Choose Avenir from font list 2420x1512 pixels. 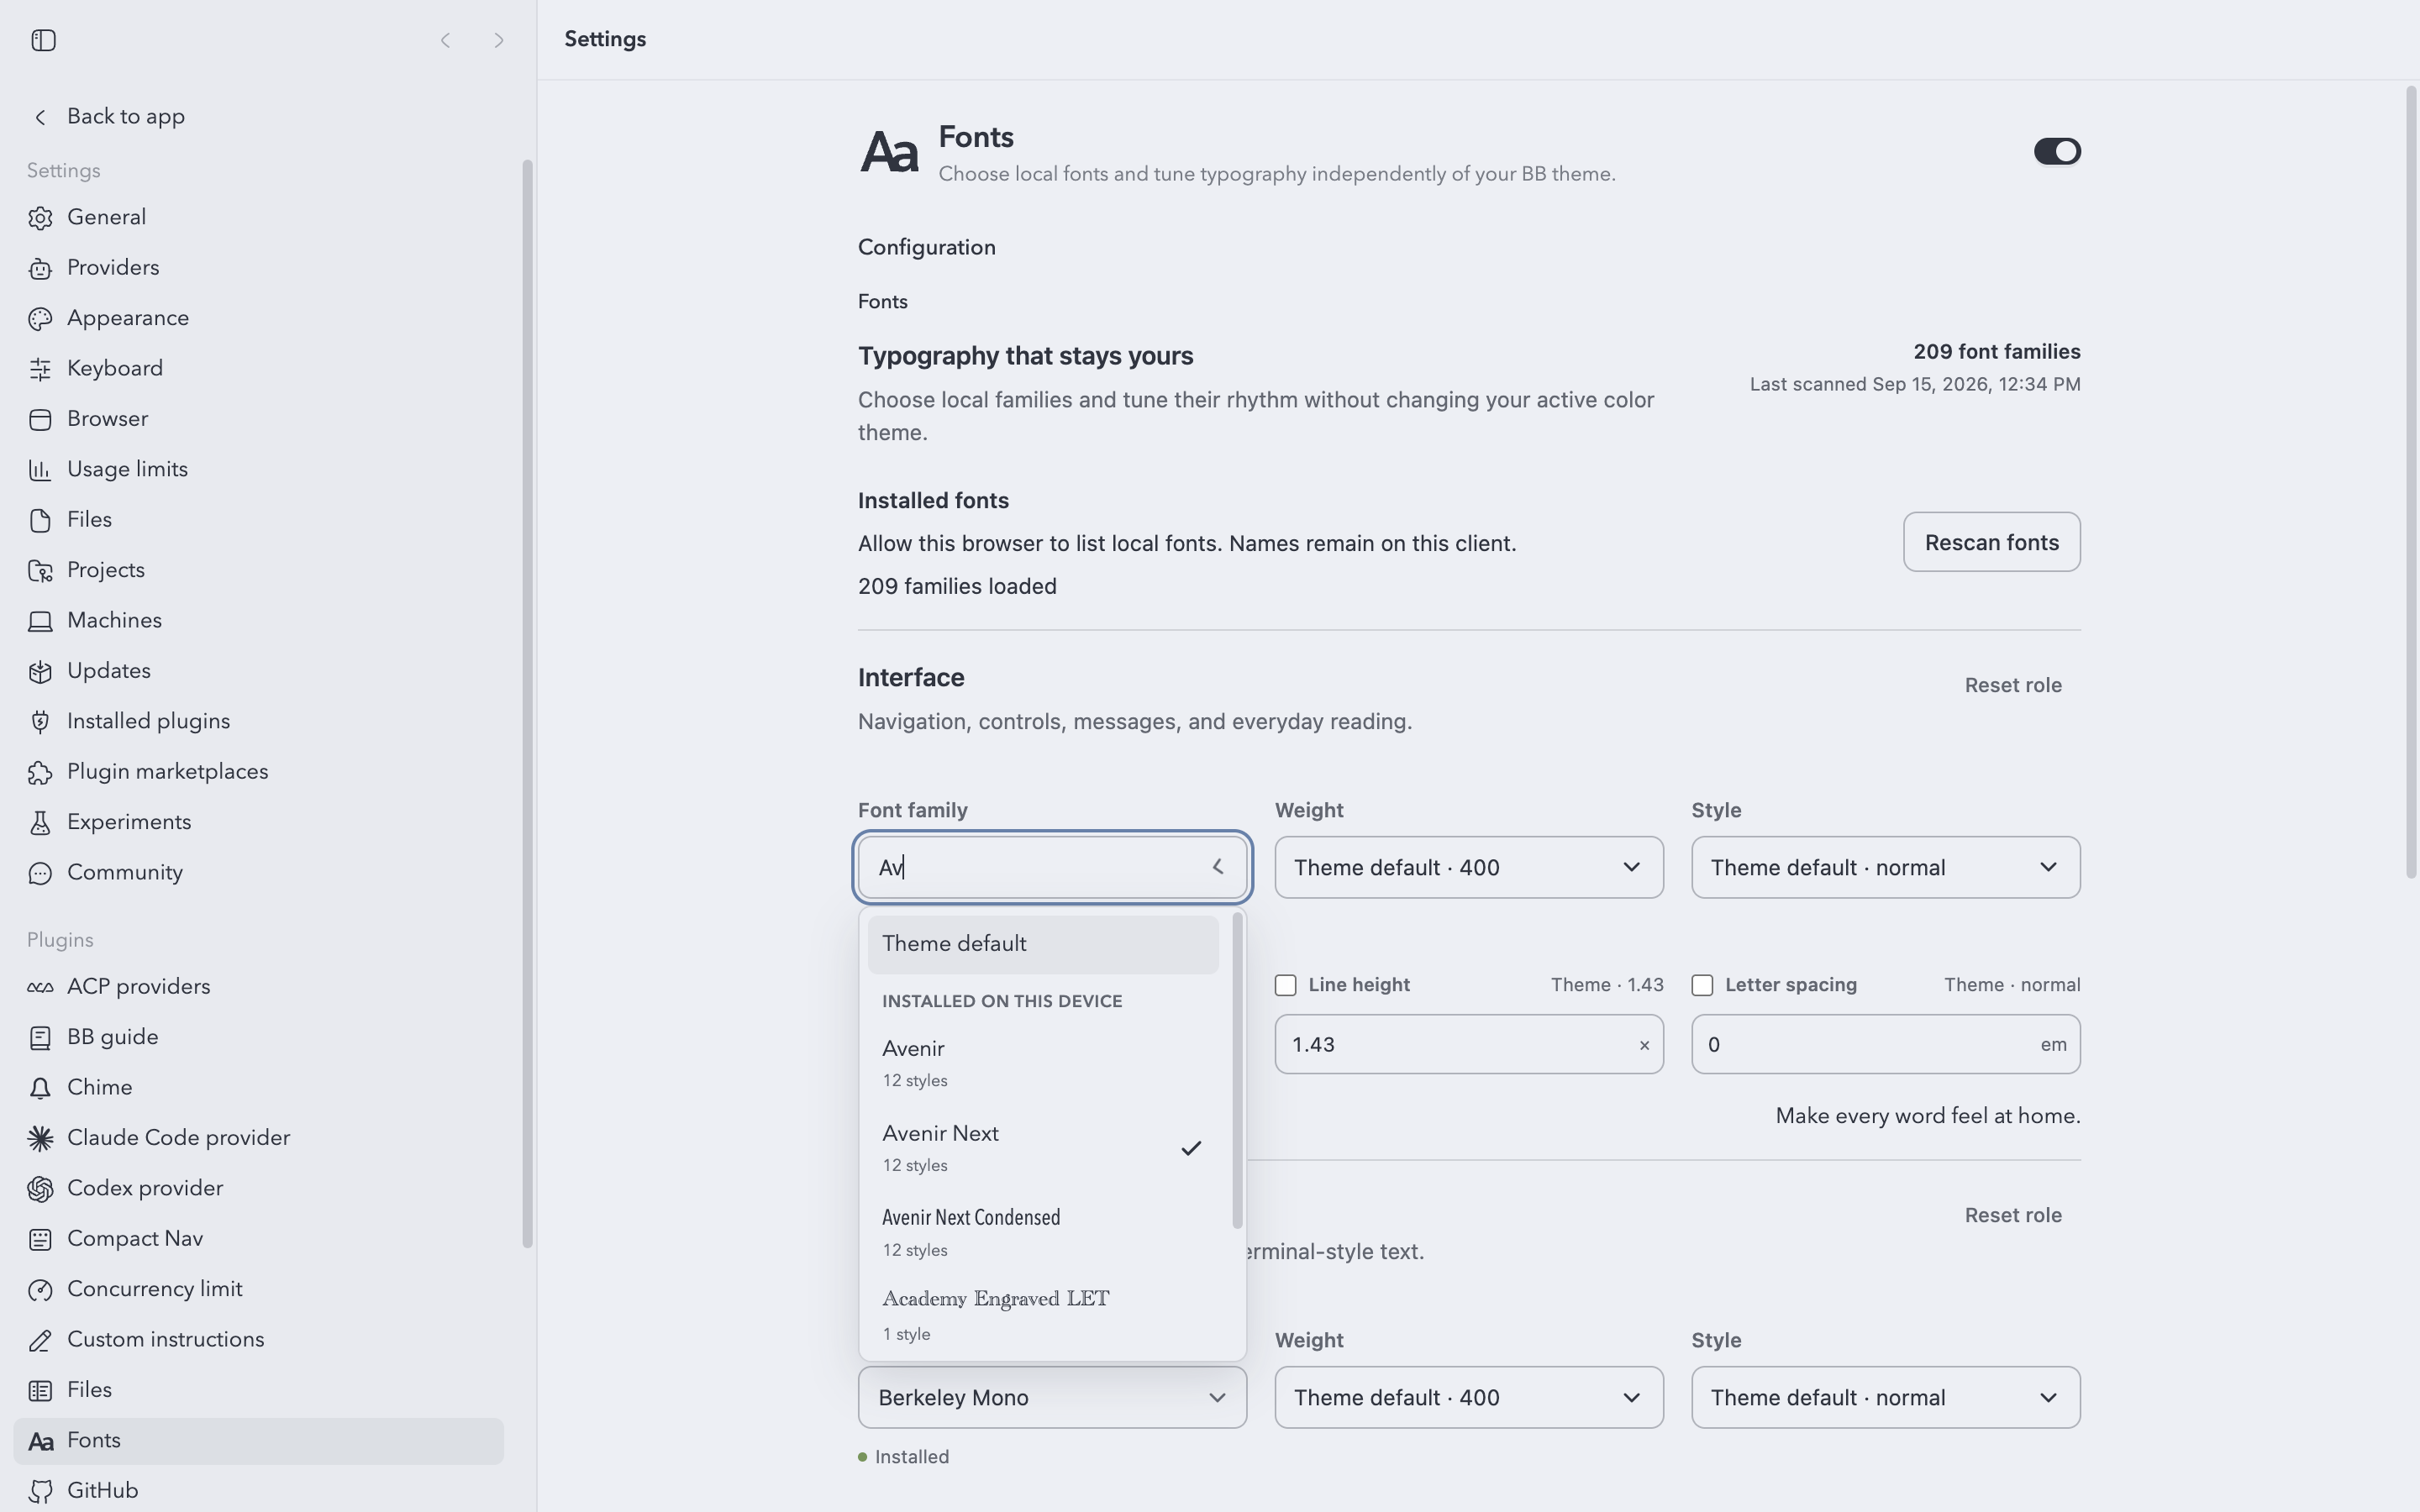(x=1043, y=1063)
